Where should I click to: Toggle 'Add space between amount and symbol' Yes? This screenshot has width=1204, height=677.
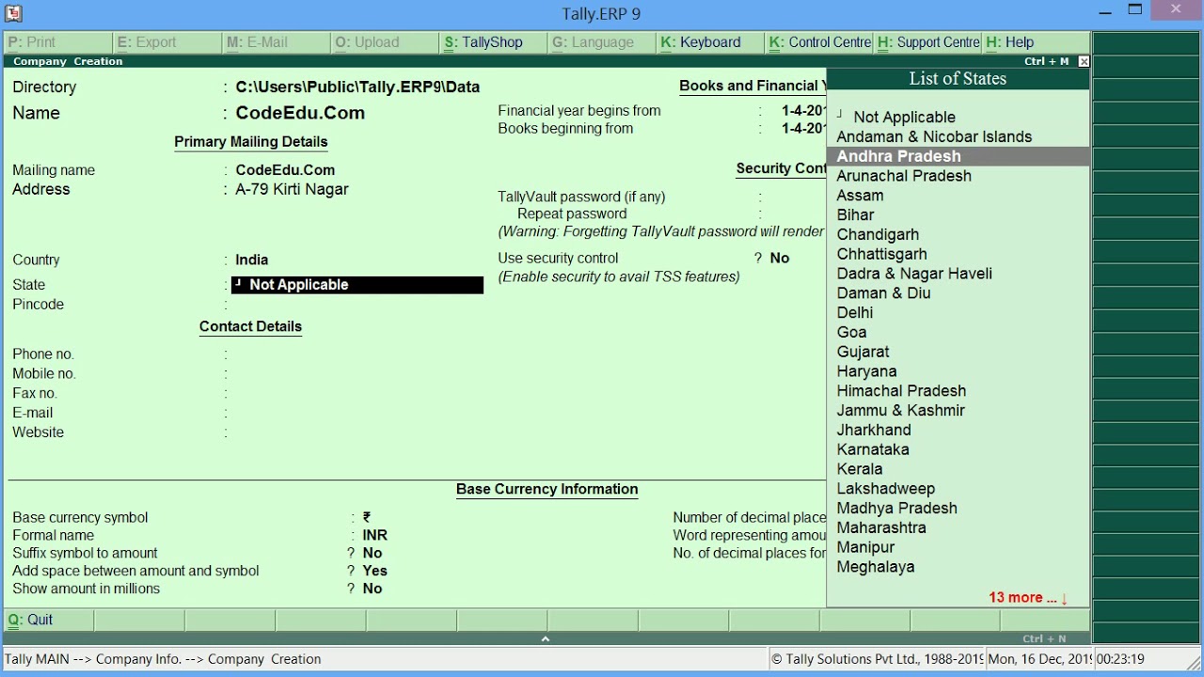[x=374, y=571]
